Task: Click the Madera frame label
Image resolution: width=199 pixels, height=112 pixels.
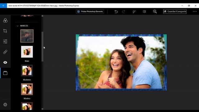Action: 27,98
